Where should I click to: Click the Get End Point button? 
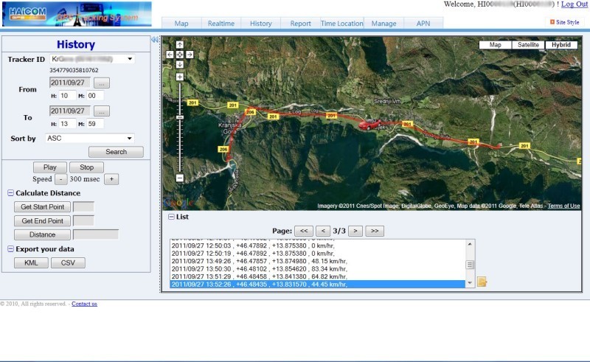click(x=42, y=221)
